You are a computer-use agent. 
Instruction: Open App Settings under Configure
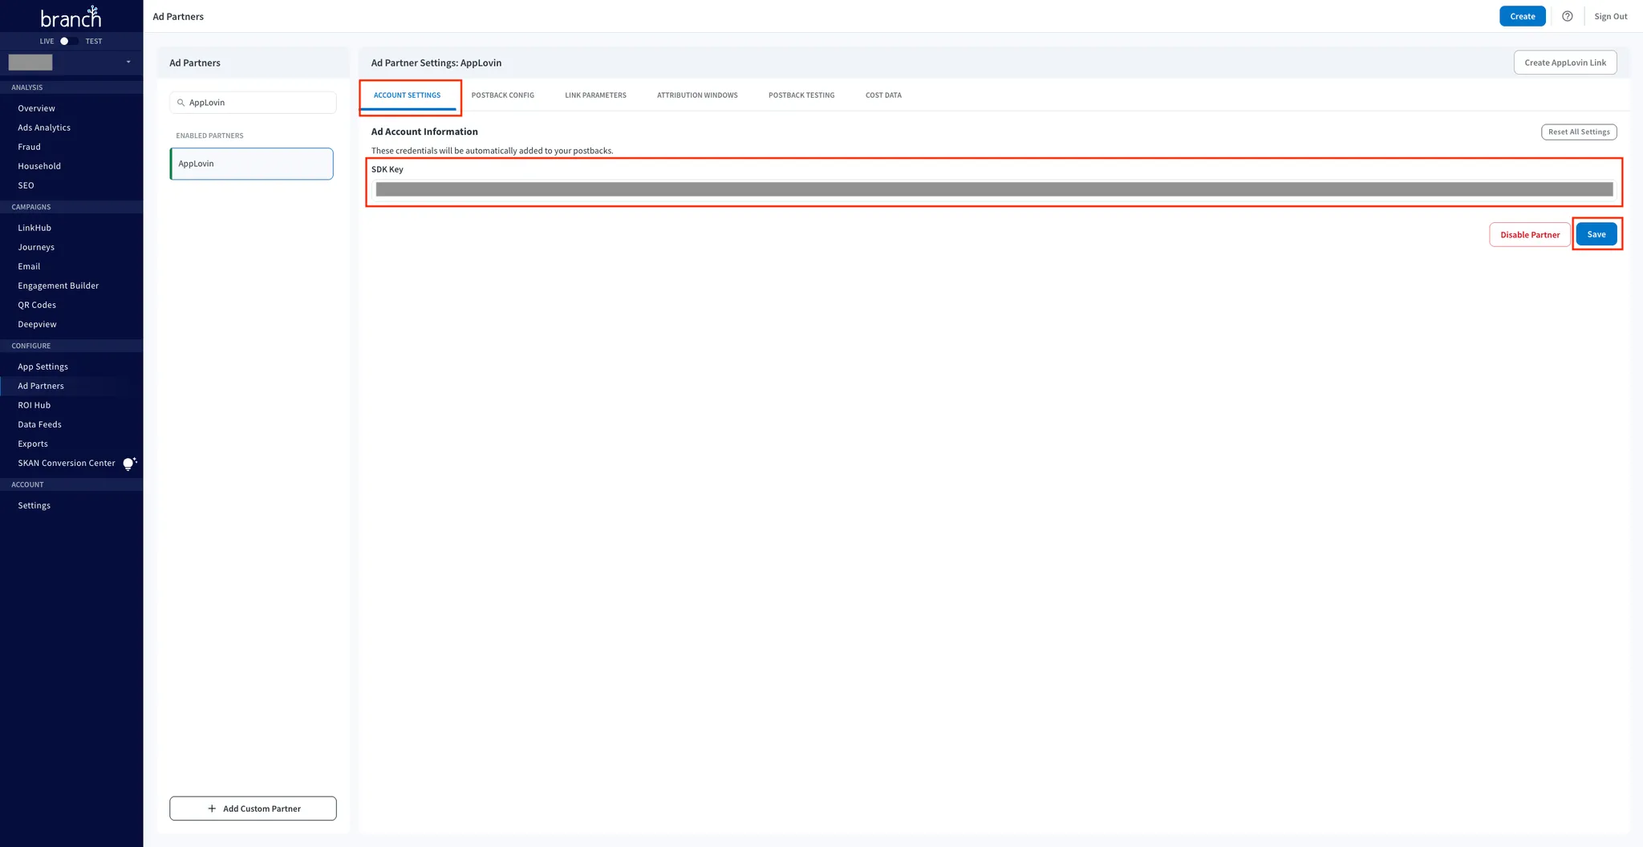coord(43,367)
